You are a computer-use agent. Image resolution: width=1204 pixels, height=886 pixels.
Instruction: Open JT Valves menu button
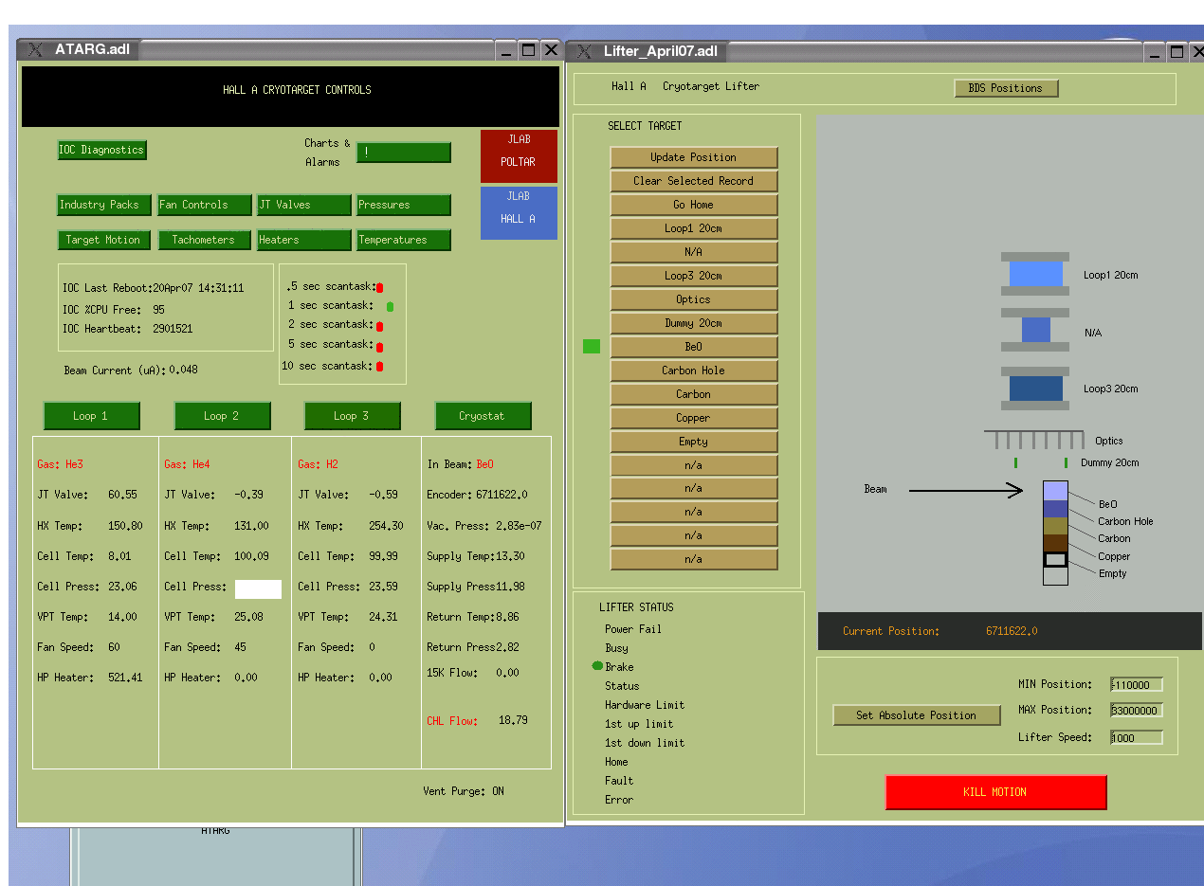click(303, 205)
